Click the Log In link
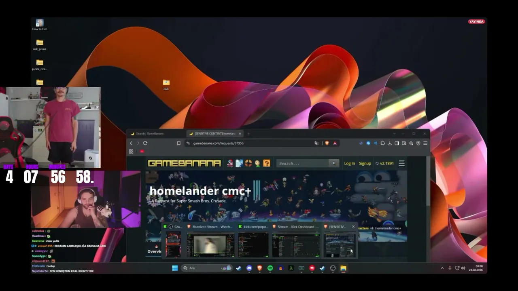The height and width of the screenshot is (291, 518). (x=349, y=163)
